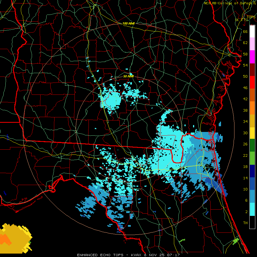Click the light green echo near the bottom-right coast

236,241
